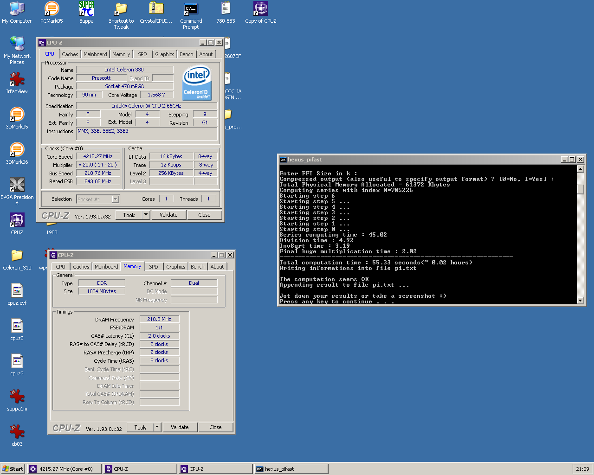Open the Suppa Super Pi icon

tap(86, 13)
